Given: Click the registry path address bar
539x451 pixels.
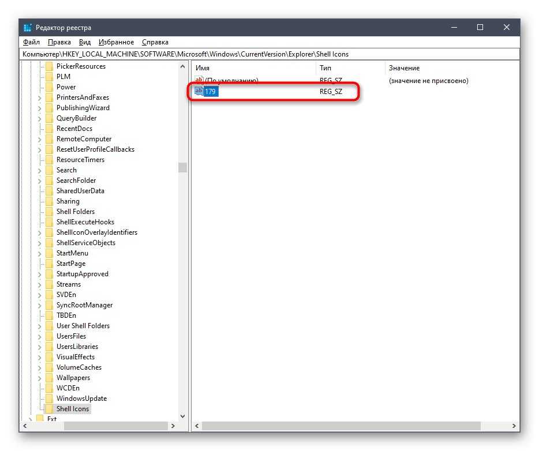Looking at the screenshot, I should coord(269,54).
